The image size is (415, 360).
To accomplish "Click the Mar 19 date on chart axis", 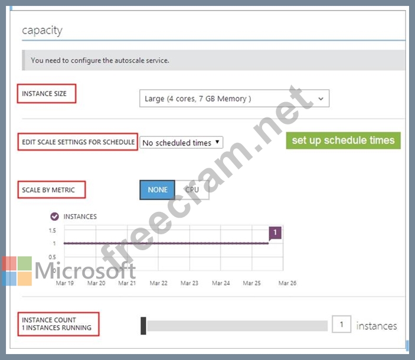I will 64,283.
